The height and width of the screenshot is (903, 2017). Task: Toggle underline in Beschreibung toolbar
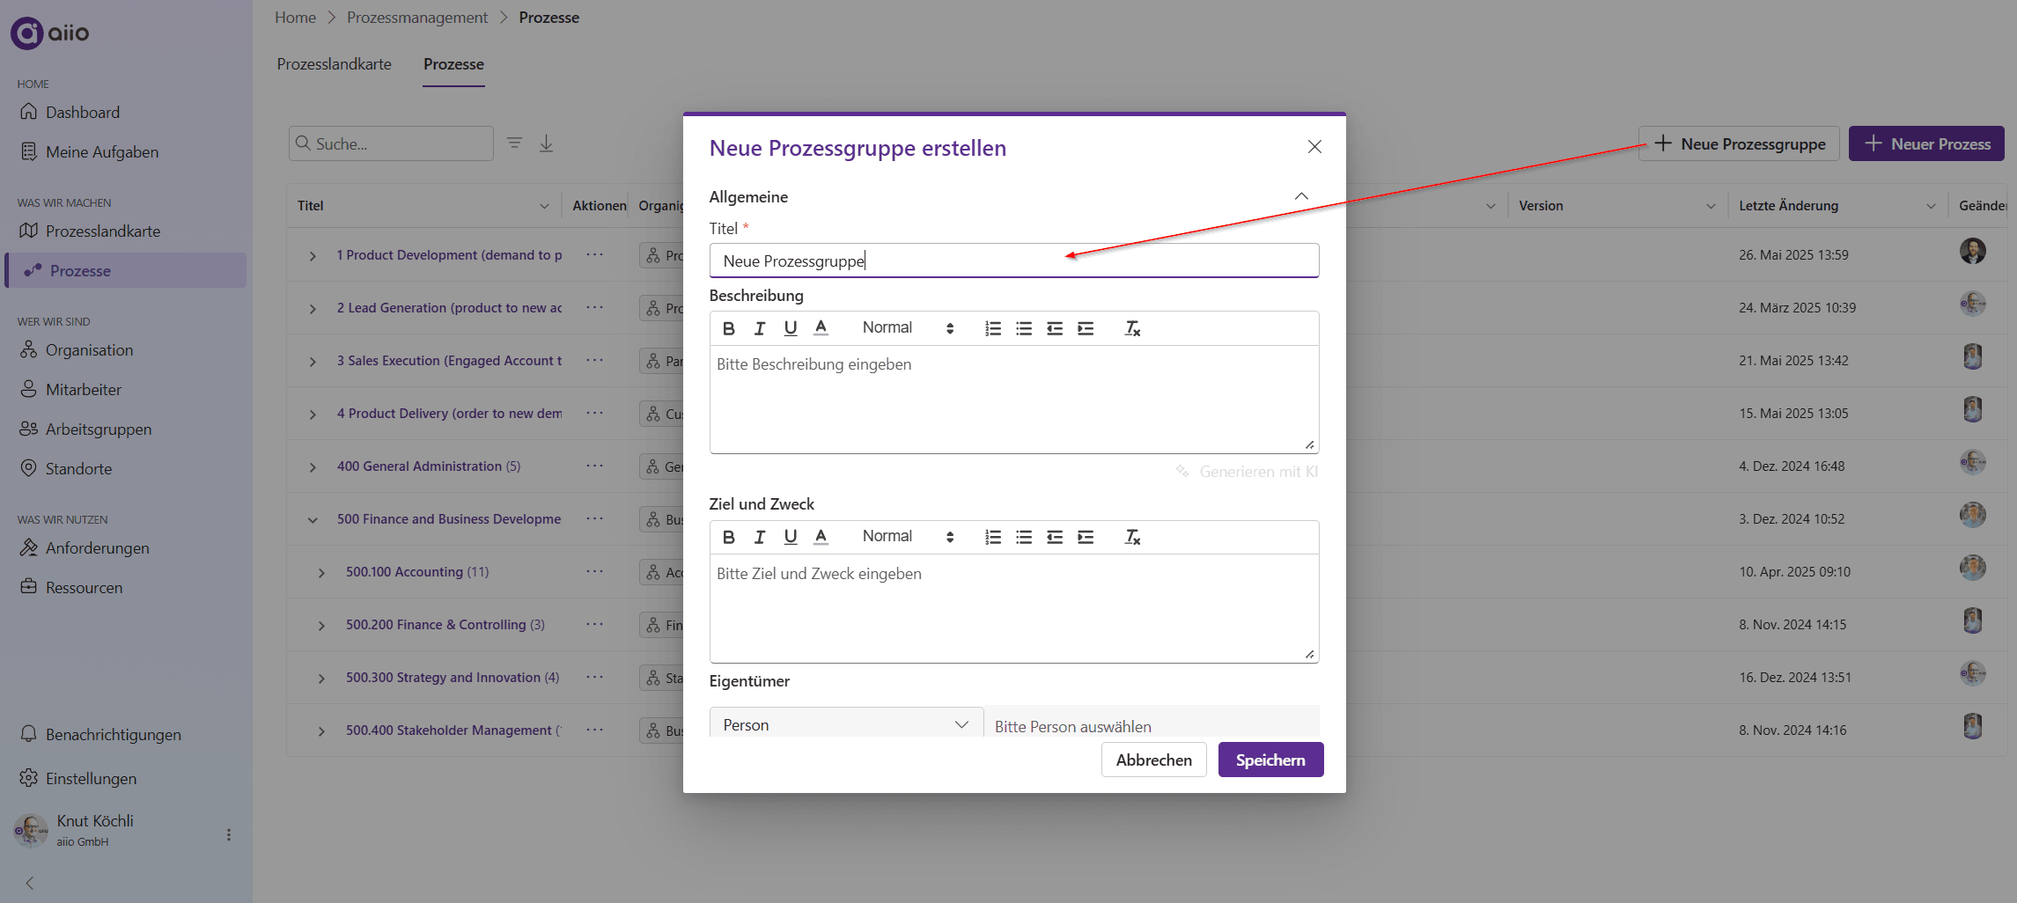[791, 328]
